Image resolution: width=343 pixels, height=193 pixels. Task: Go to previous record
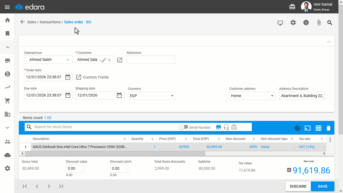coord(37,186)
